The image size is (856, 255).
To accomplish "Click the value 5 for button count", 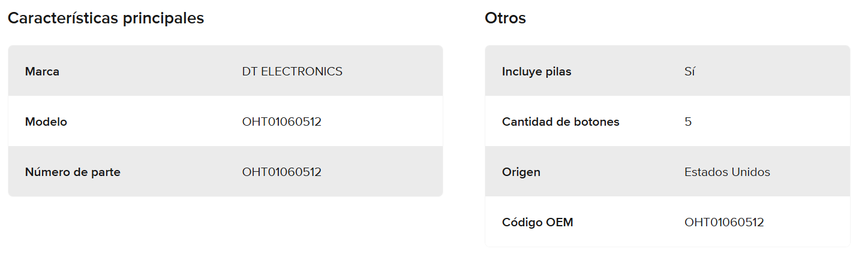I will coord(688,122).
